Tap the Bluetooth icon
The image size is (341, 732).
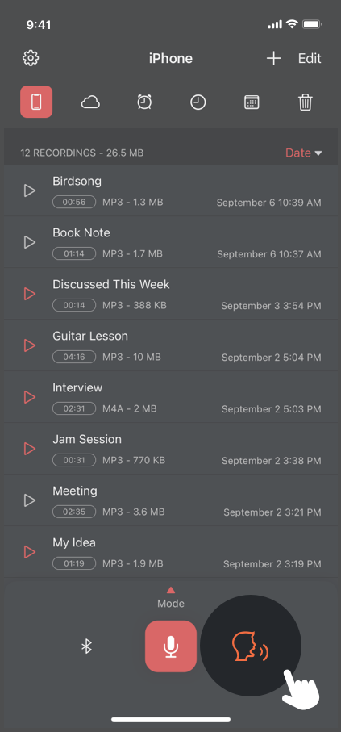point(86,646)
